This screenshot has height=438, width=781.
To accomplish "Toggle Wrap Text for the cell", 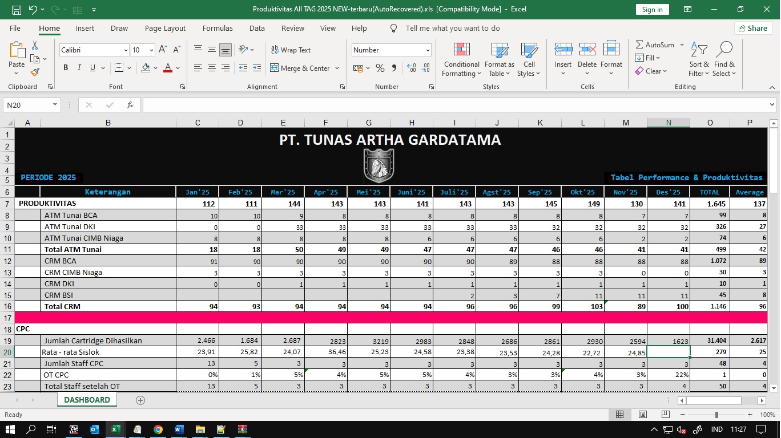I will point(291,50).
